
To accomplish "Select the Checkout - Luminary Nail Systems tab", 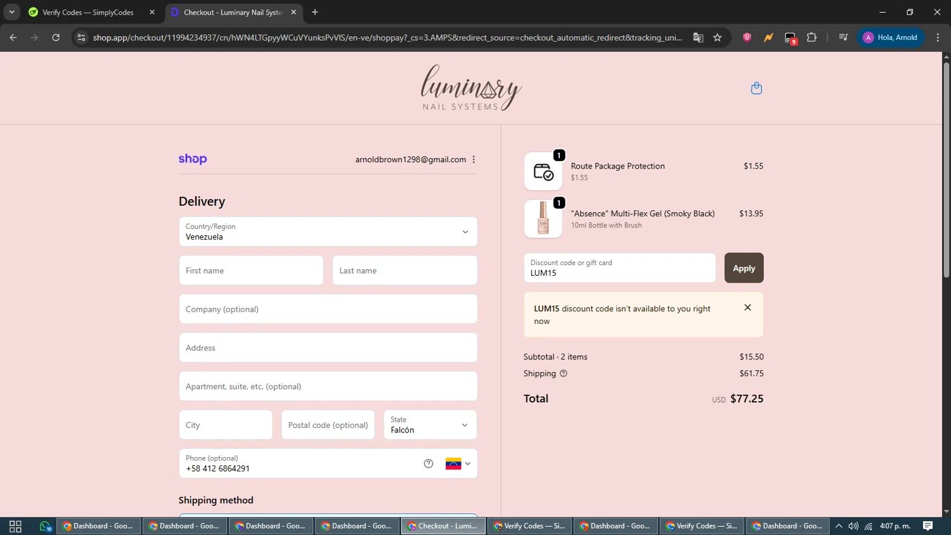I will (x=233, y=12).
